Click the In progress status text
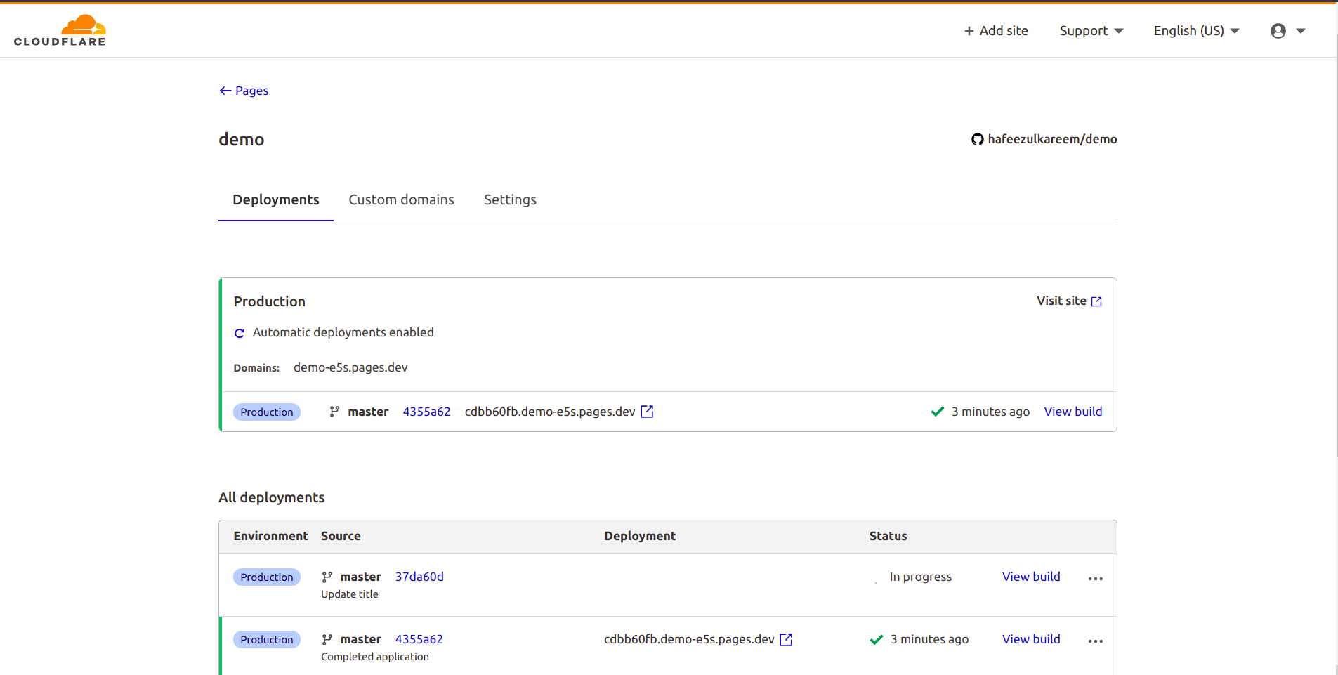This screenshot has width=1338, height=675. 920,577
